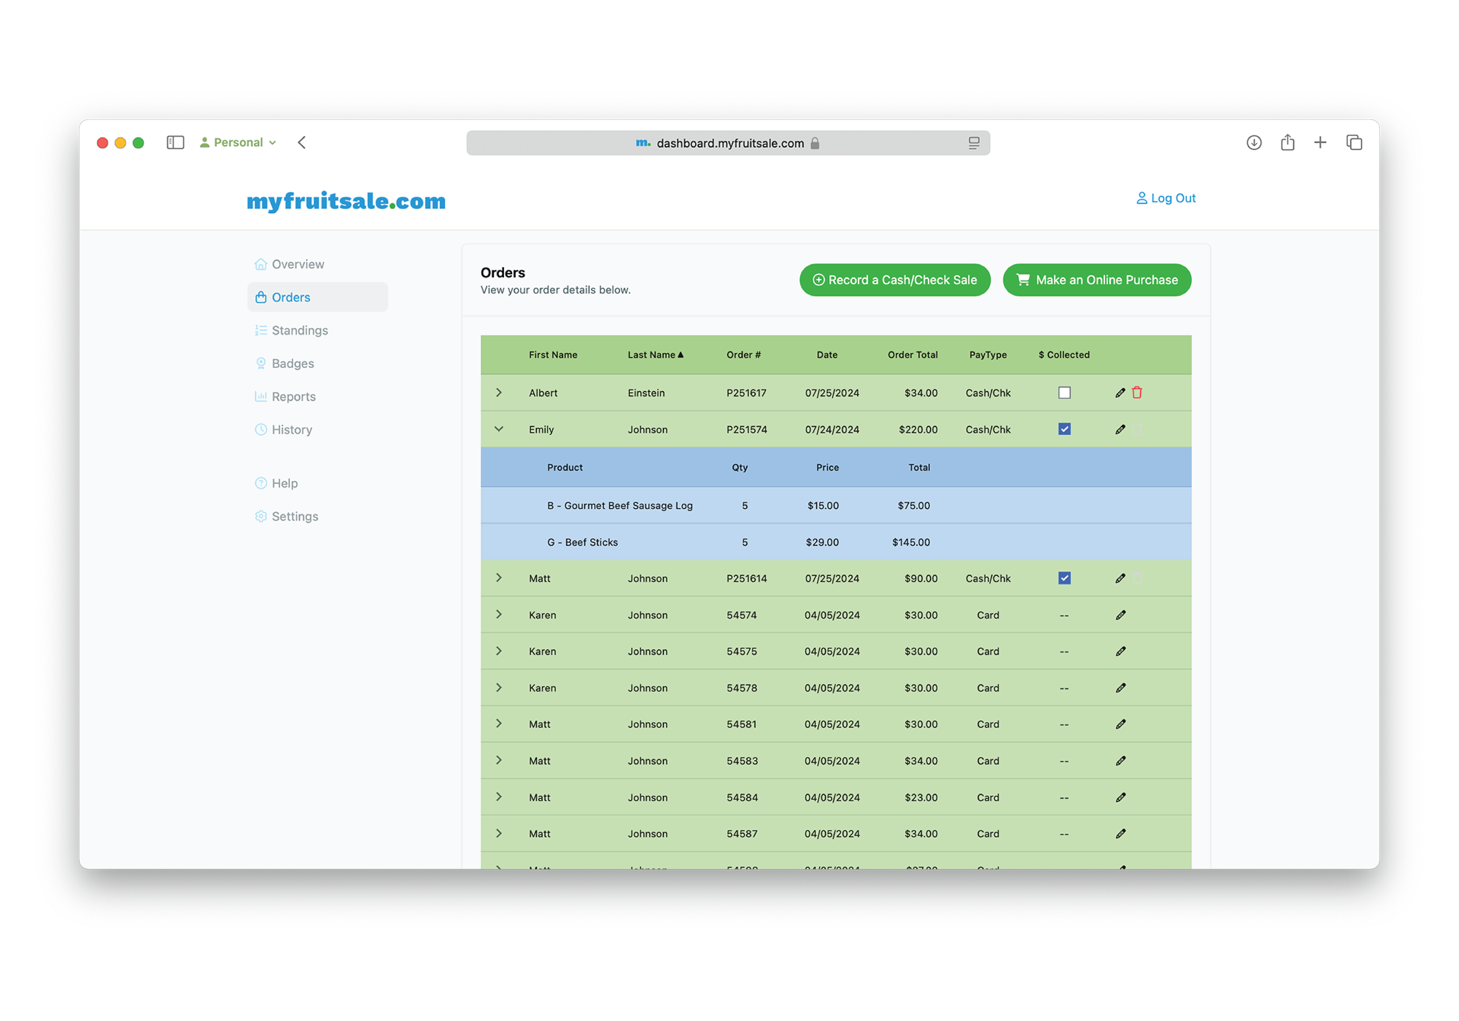This screenshot has height=1021, width=1459.
Task: Sort by the Last Name column header
Action: pos(655,354)
